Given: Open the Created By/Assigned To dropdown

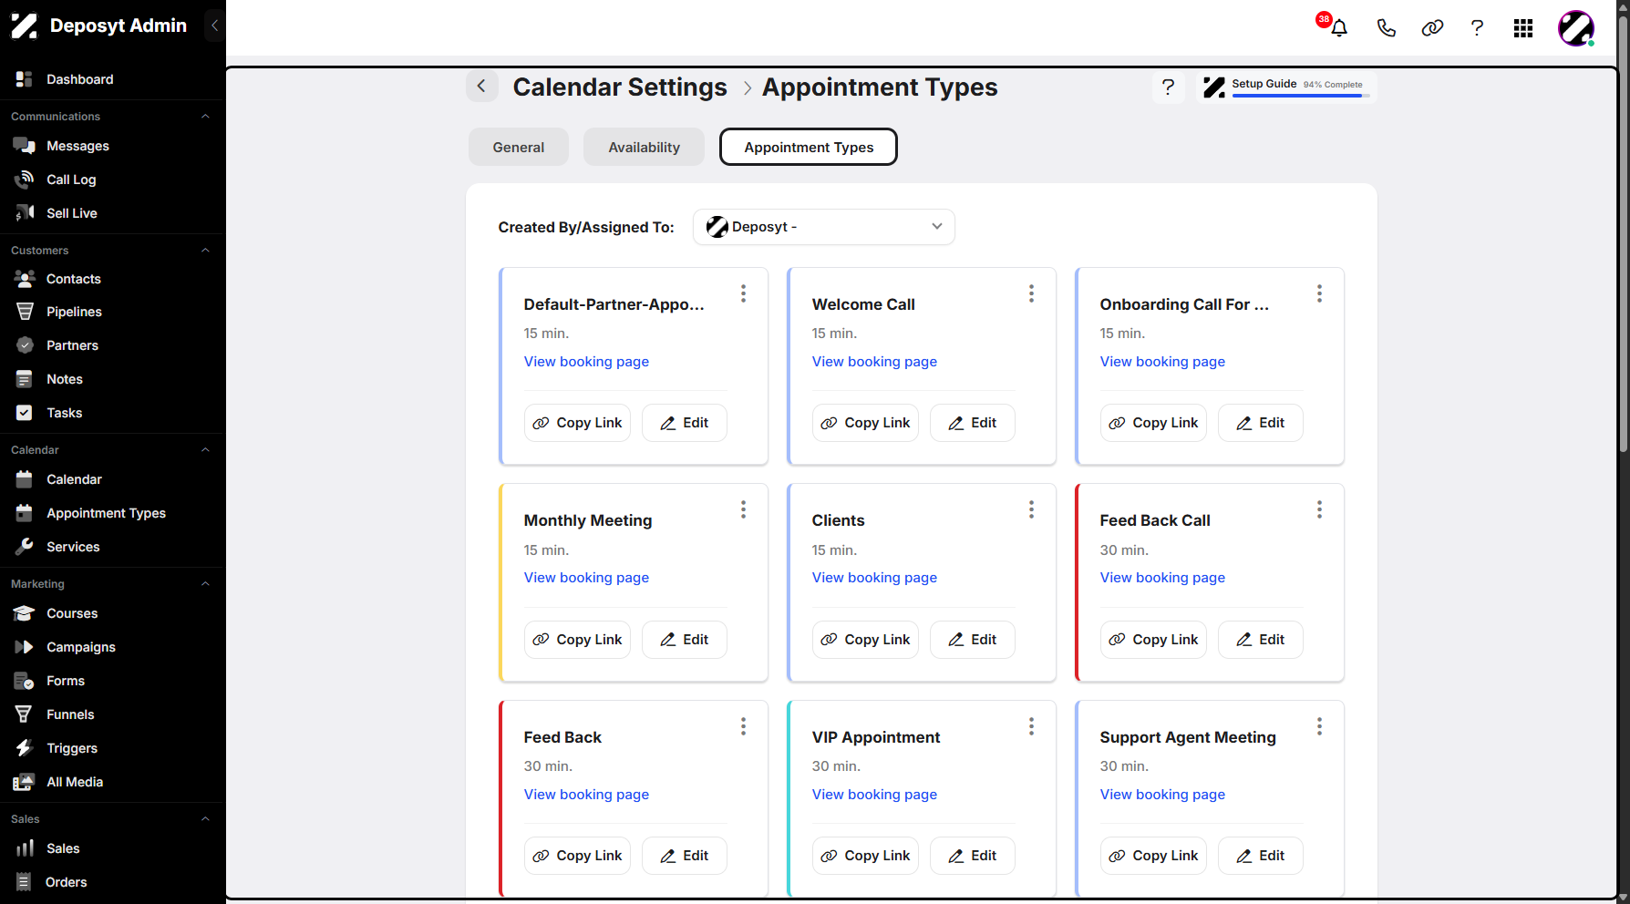Looking at the screenshot, I should tap(824, 227).
